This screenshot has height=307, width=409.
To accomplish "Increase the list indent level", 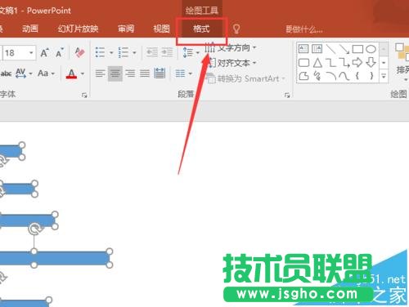I will click(x=167, y=52).
